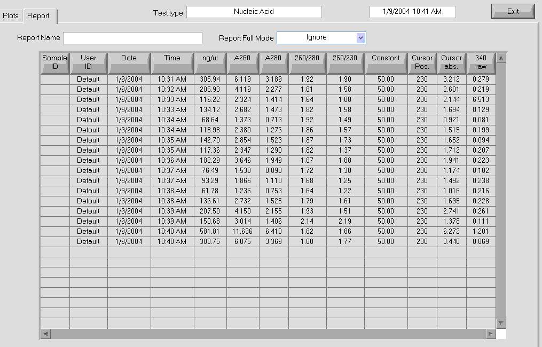
Task: Click the horizontal scroll left arrow
Action: coord(45,334)
